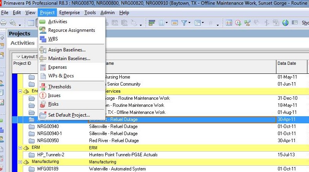Click the Project ID column header
This screenshot has width=309, height=172.
(x=22, y=63)
